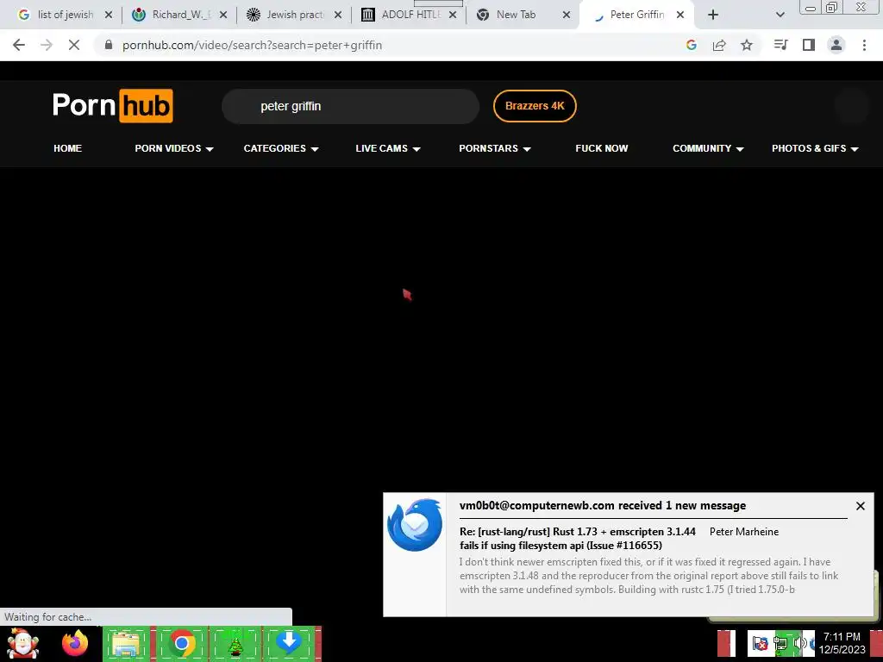
Task: Expand the tab search chevron
Action: click(780, 15)
